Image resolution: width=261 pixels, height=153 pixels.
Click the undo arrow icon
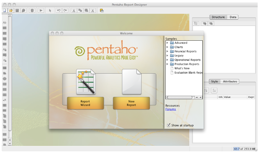point(59,10)
